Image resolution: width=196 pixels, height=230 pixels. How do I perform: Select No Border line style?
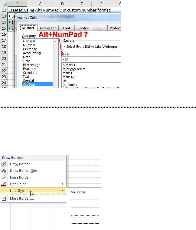pyautogui.click(x=78, y=192)
